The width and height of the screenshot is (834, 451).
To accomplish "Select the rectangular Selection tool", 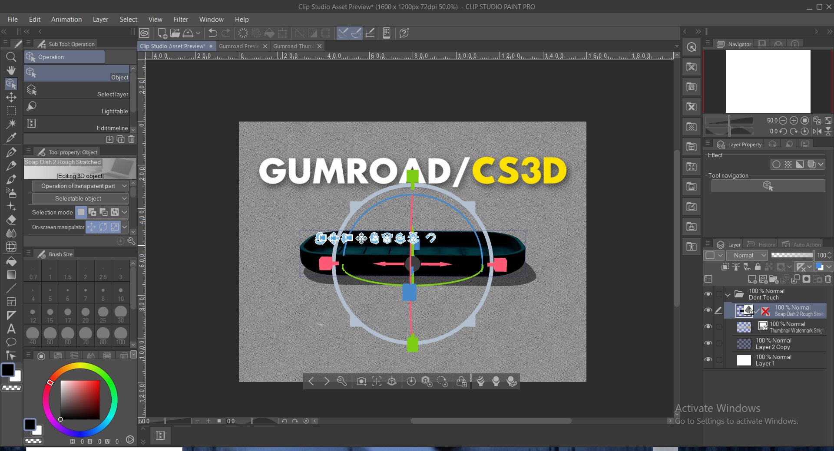I will (11, 111).
